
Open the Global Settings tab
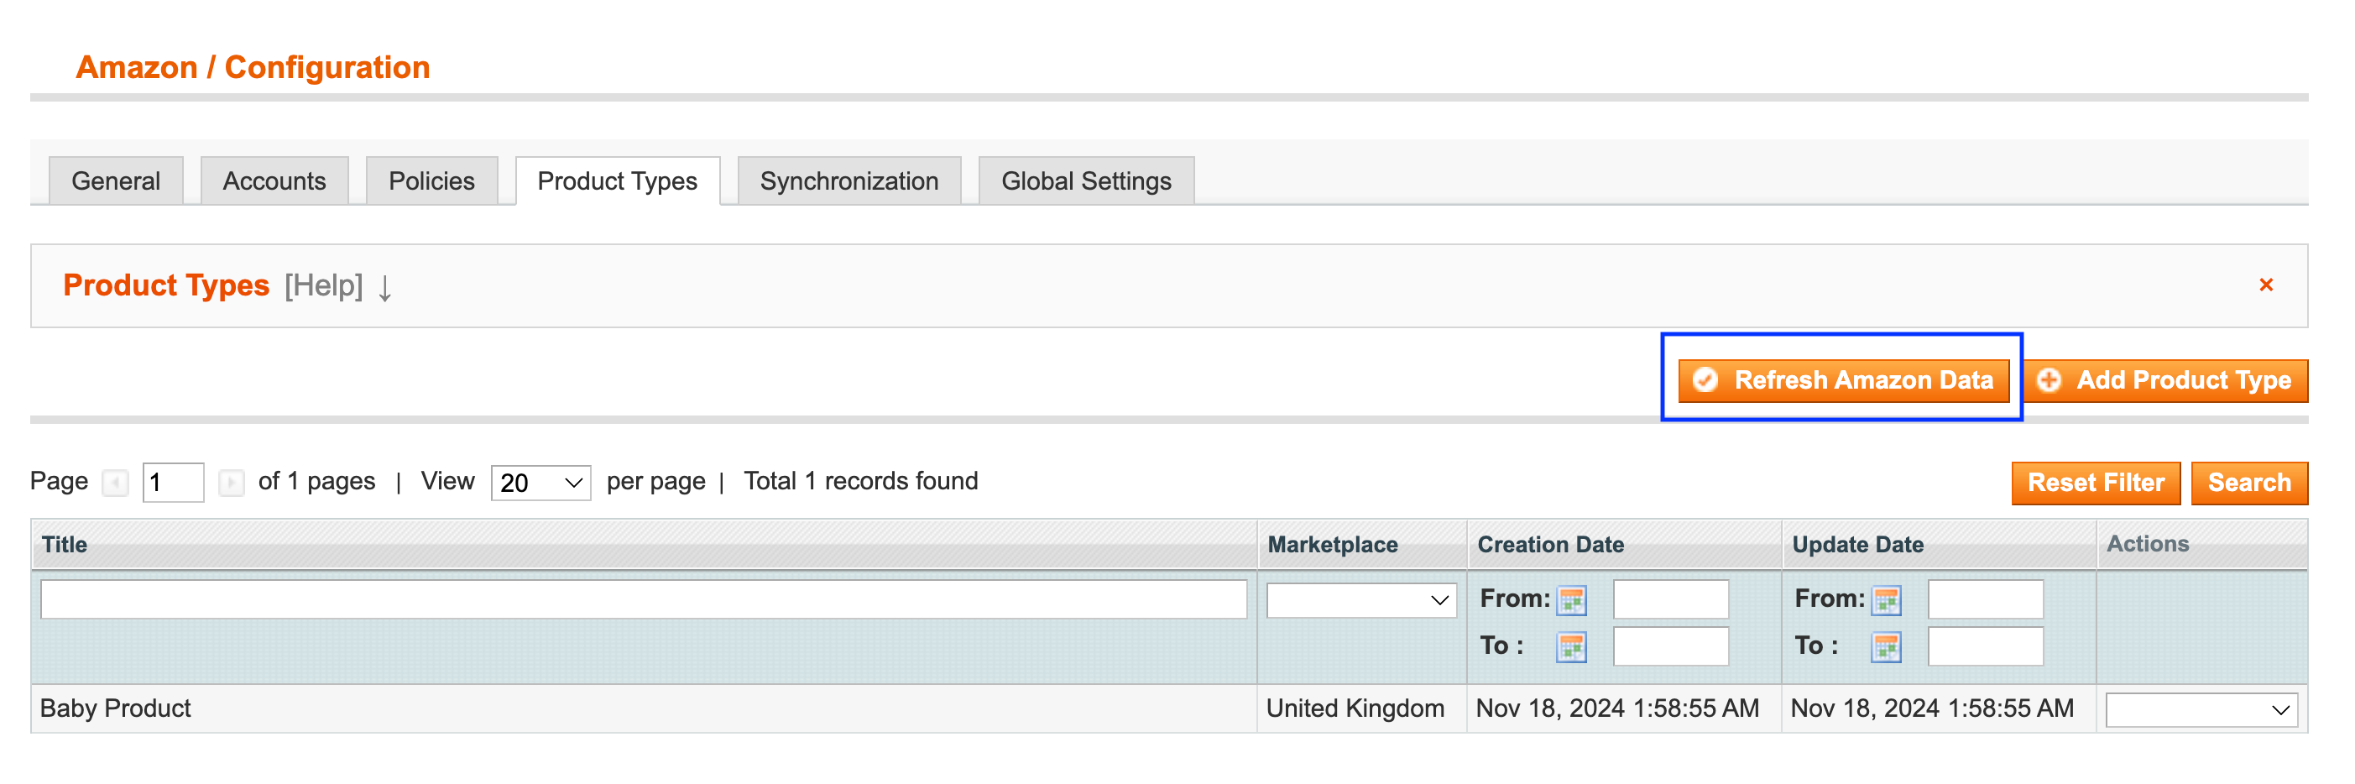coord(1085,181)
